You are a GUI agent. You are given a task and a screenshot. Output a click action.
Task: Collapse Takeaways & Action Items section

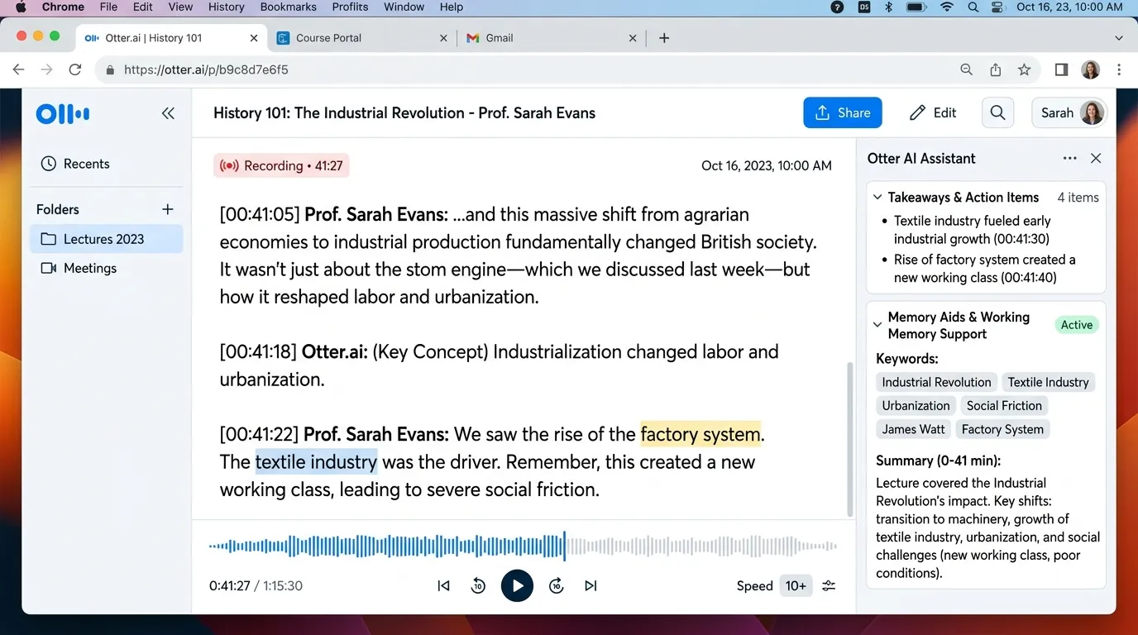click(x=877, y=198)
